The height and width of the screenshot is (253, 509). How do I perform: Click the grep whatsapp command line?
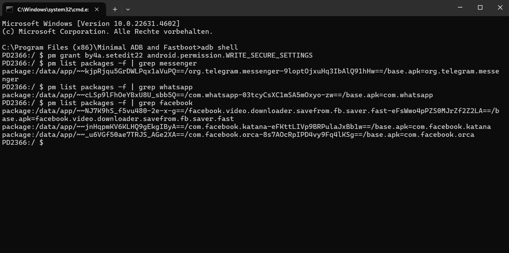coord(97,87)
